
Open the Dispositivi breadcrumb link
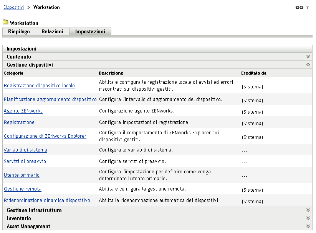(x=13, y=7)
